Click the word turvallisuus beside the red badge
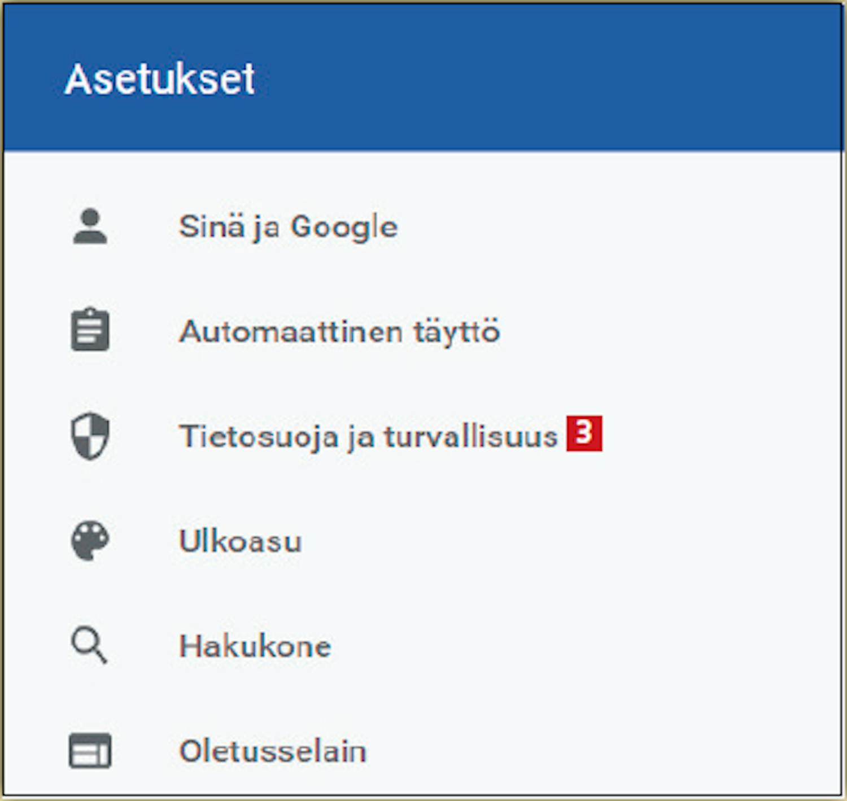This screenshot has width=847, height=801. pos(471,437)
